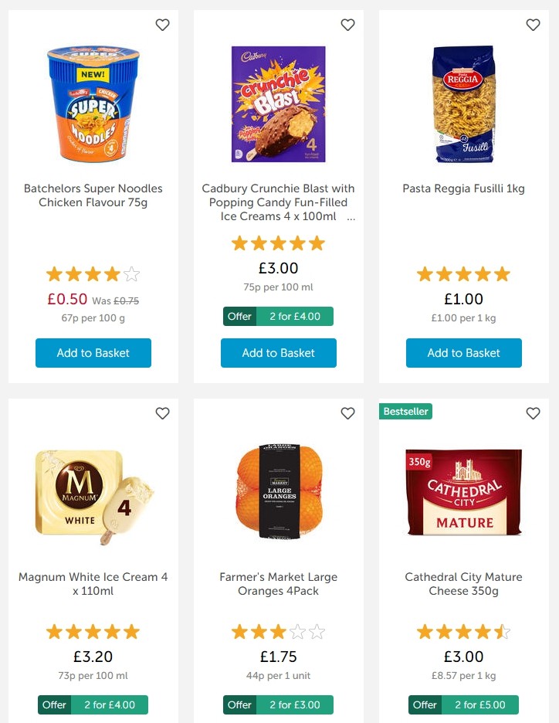Screen dimensions: 559x723
Task: Click the heart icon on Batchelors Super Noodles
Action: 162,25
